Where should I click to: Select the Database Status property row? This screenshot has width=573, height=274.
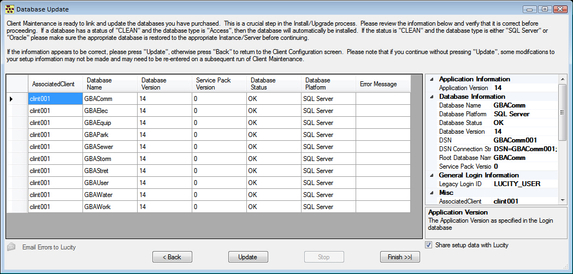click(x=497, y=123)
